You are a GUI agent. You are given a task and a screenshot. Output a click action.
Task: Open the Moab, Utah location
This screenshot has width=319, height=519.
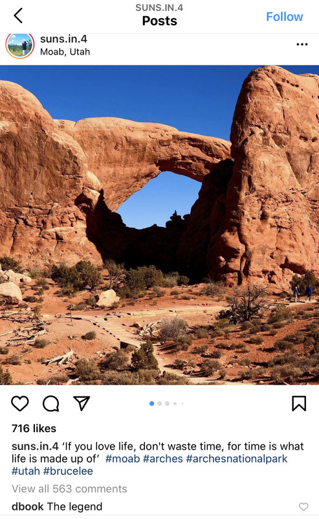[x=65, y=52]
